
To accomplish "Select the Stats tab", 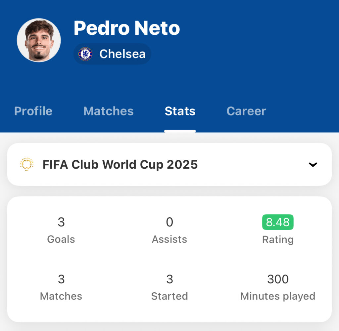I will coord(180,111).
